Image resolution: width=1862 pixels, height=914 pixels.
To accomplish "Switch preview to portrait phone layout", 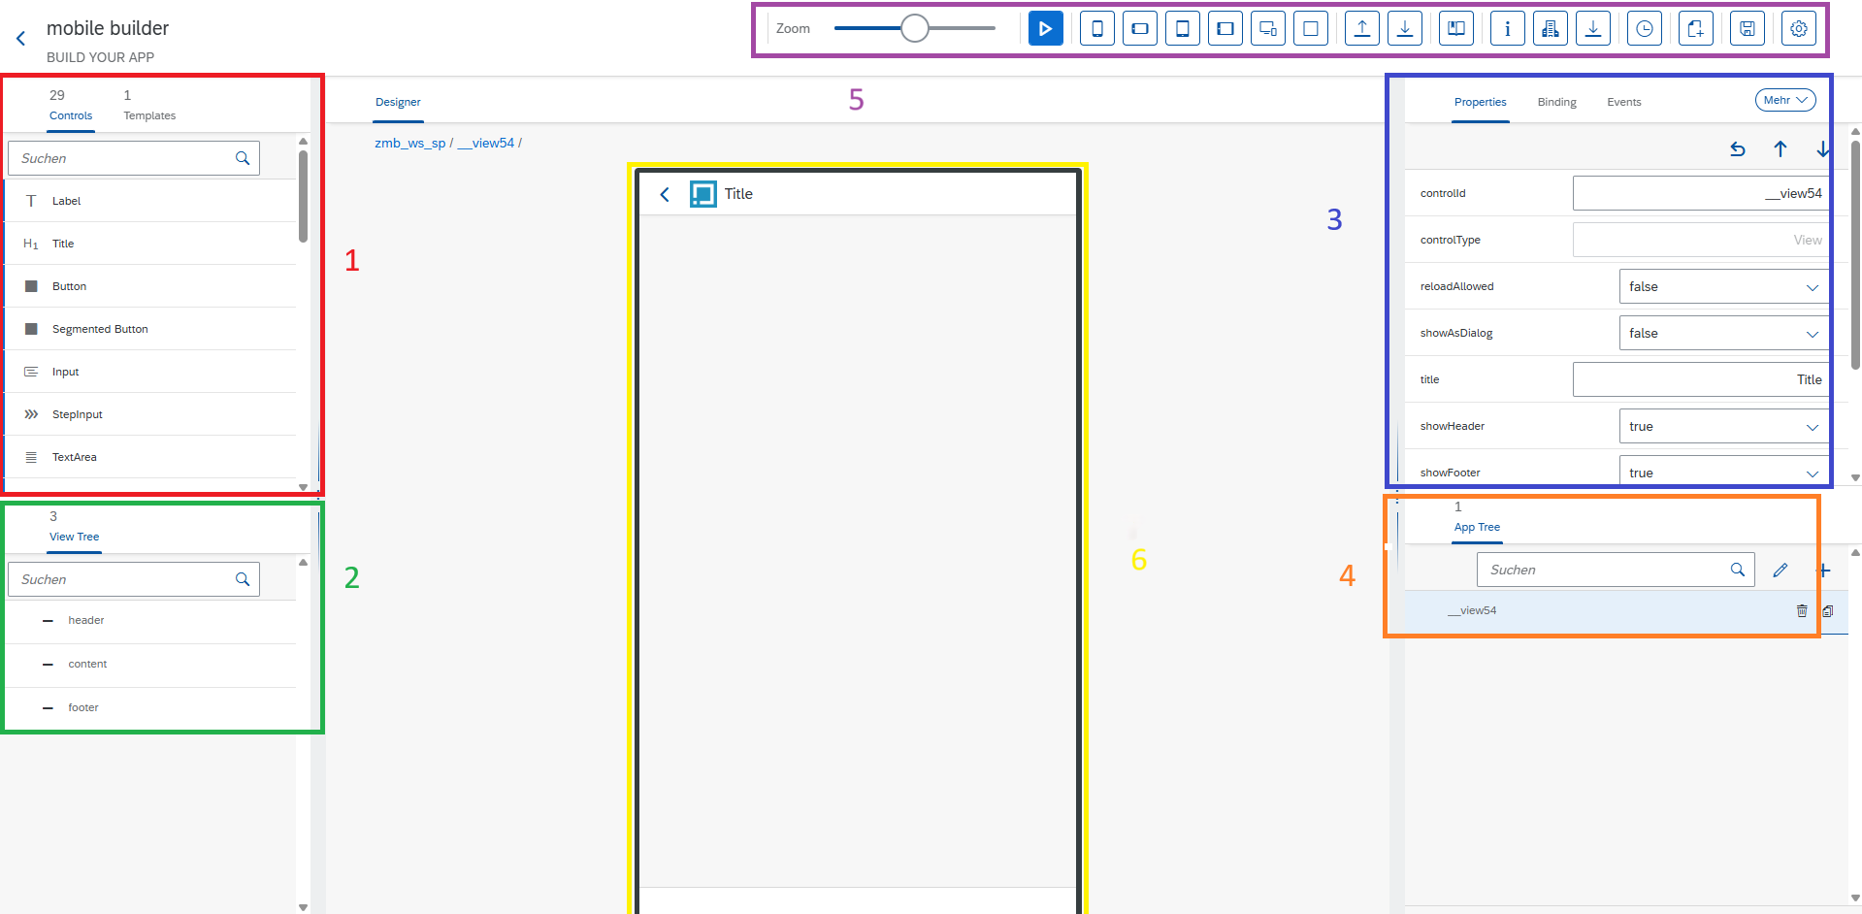I will coord(1097,29).
